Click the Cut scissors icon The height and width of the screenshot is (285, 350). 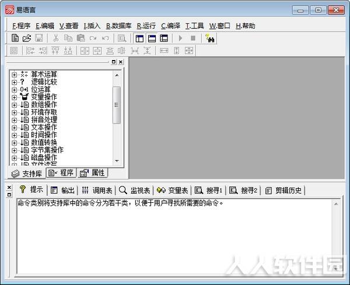56,38
